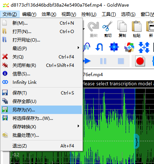Click the blue U-turn reverse effect icon
This screenshot has height=164, width=154.
click(x=99, y=47)
